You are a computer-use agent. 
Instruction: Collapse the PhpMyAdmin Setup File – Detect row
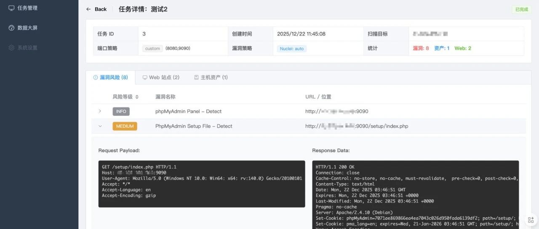point(100,126)
